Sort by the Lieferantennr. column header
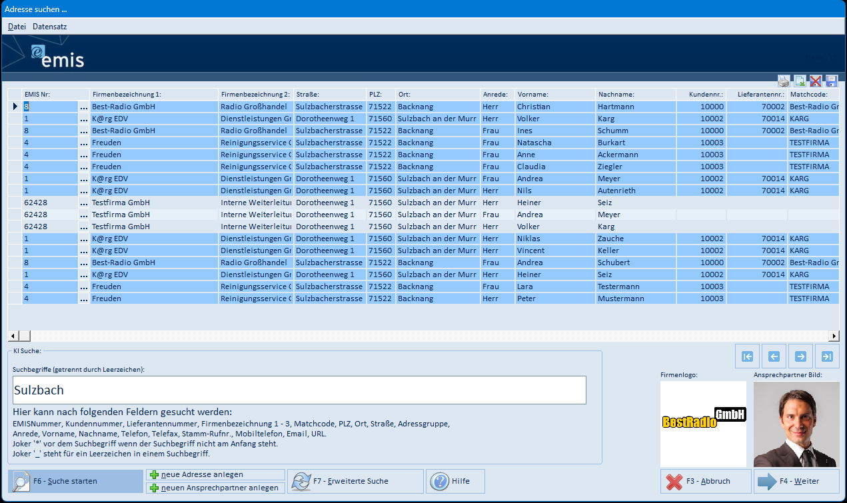The height and width of the screenshot is (503, 847). 757,95
